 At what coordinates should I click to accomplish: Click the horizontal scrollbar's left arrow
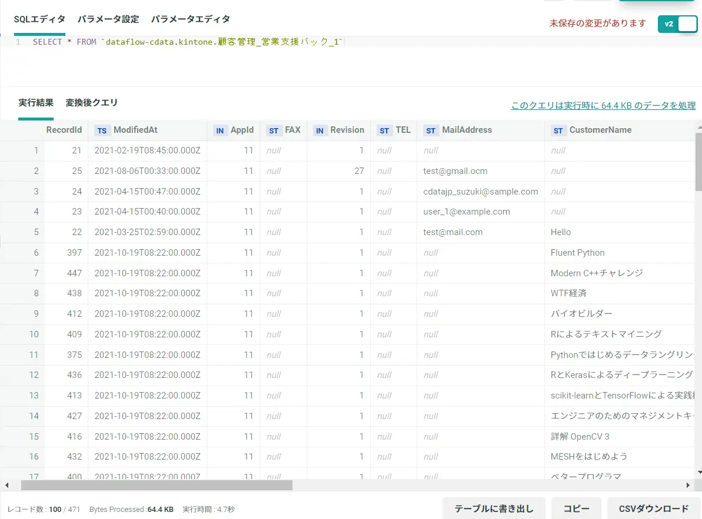tap(6, 485)
